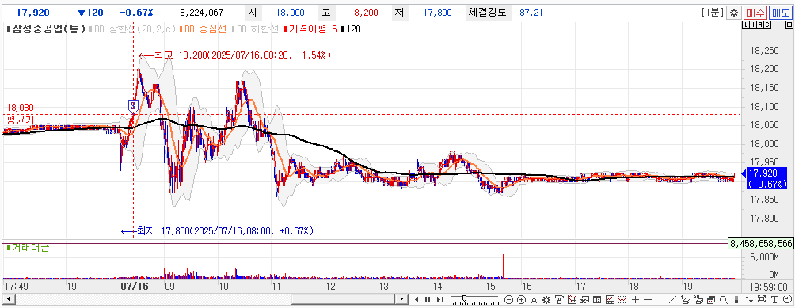795x308 pixels.
Task: Toggle the R scale button
Action: (x=760, y=25)
